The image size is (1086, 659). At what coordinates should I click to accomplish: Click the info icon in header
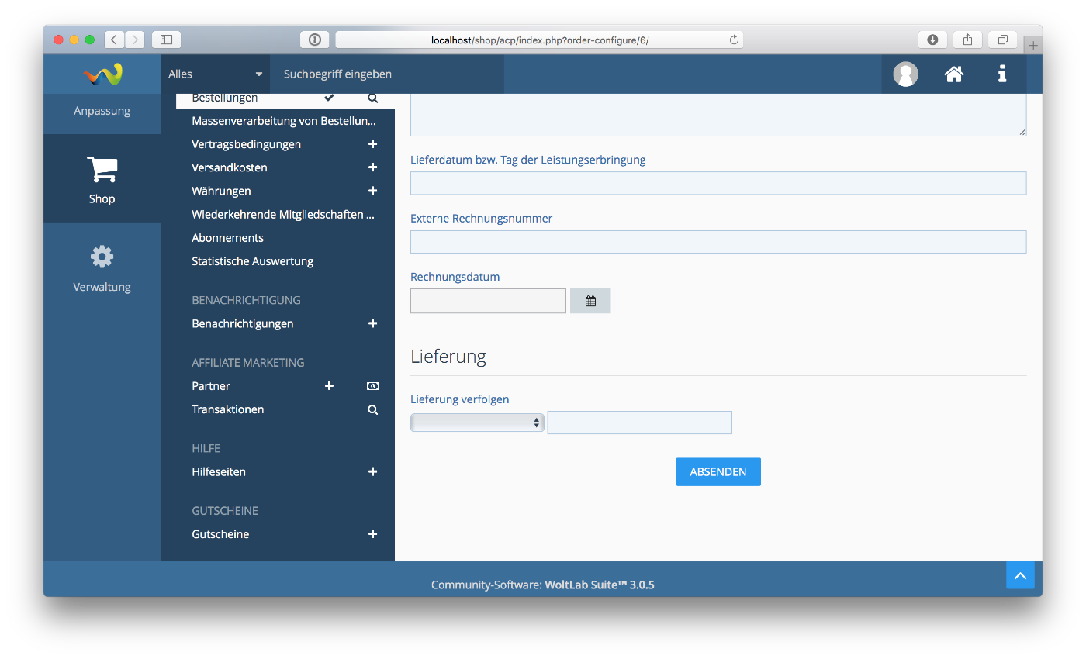[x=1002, y=74]
